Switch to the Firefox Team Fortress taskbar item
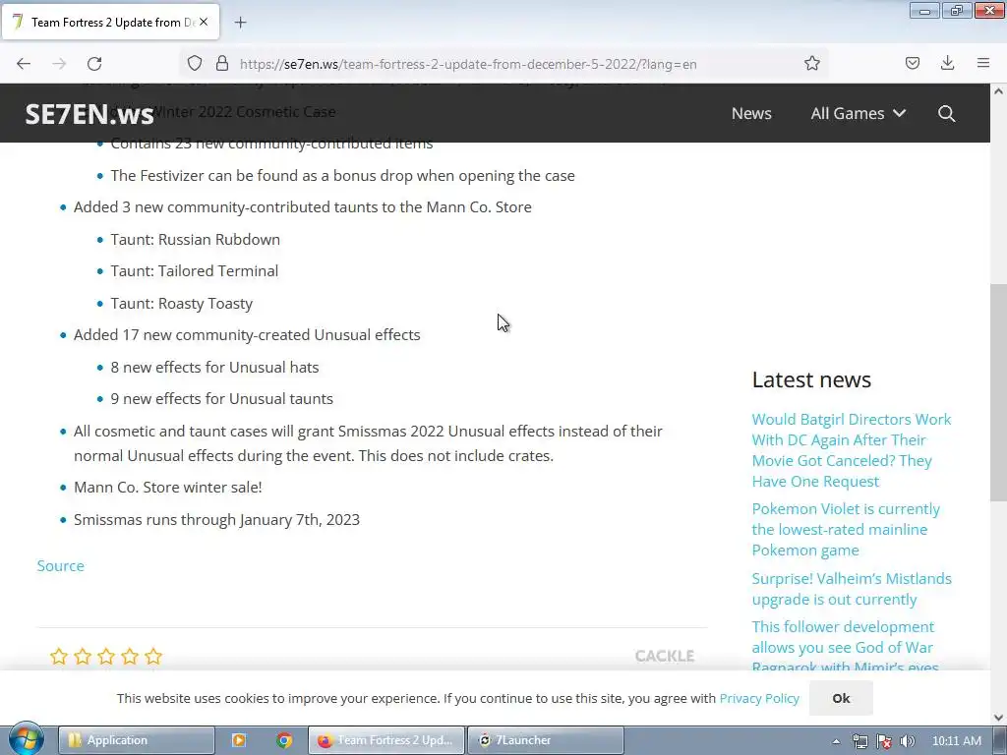The image size is (1007, 755). point(385,740)
